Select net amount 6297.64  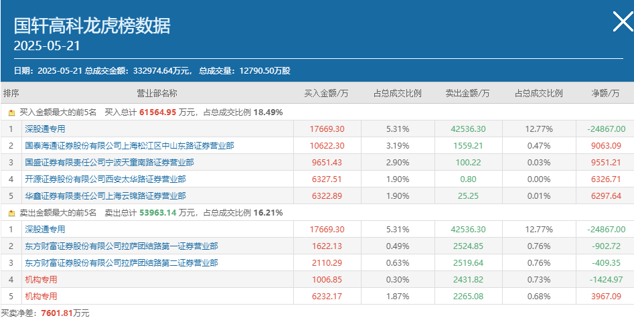606,195
